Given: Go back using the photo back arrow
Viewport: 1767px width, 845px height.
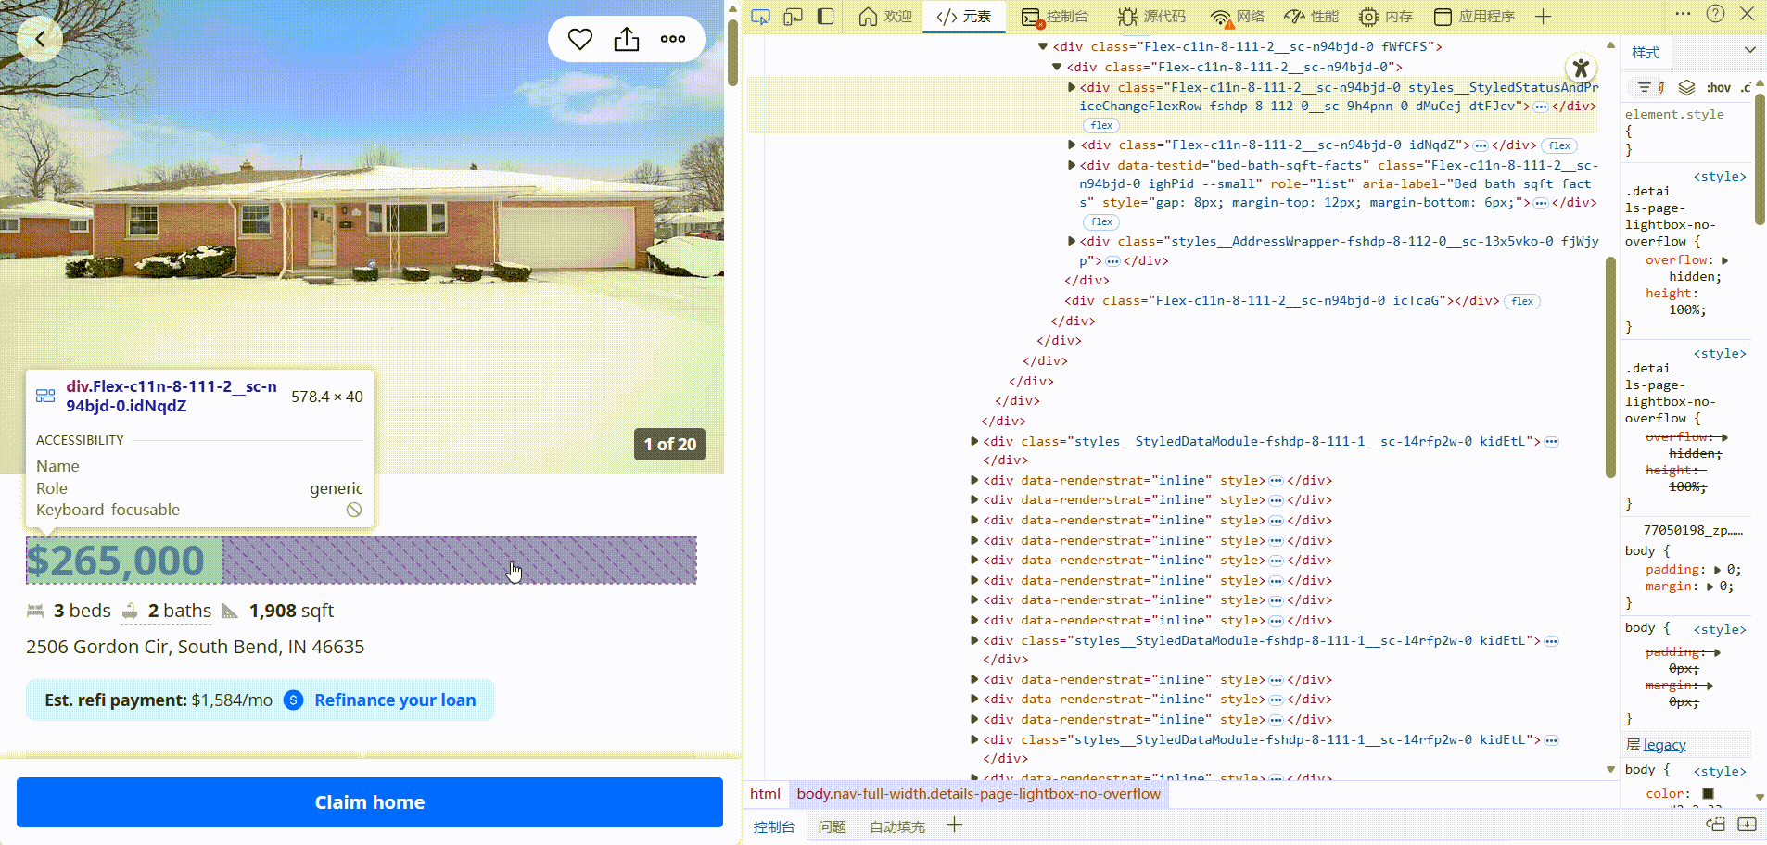Looking at the screenshot, I should coord(40,39).
